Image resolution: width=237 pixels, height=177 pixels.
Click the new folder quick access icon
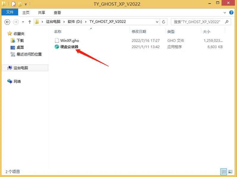(20, 4)
